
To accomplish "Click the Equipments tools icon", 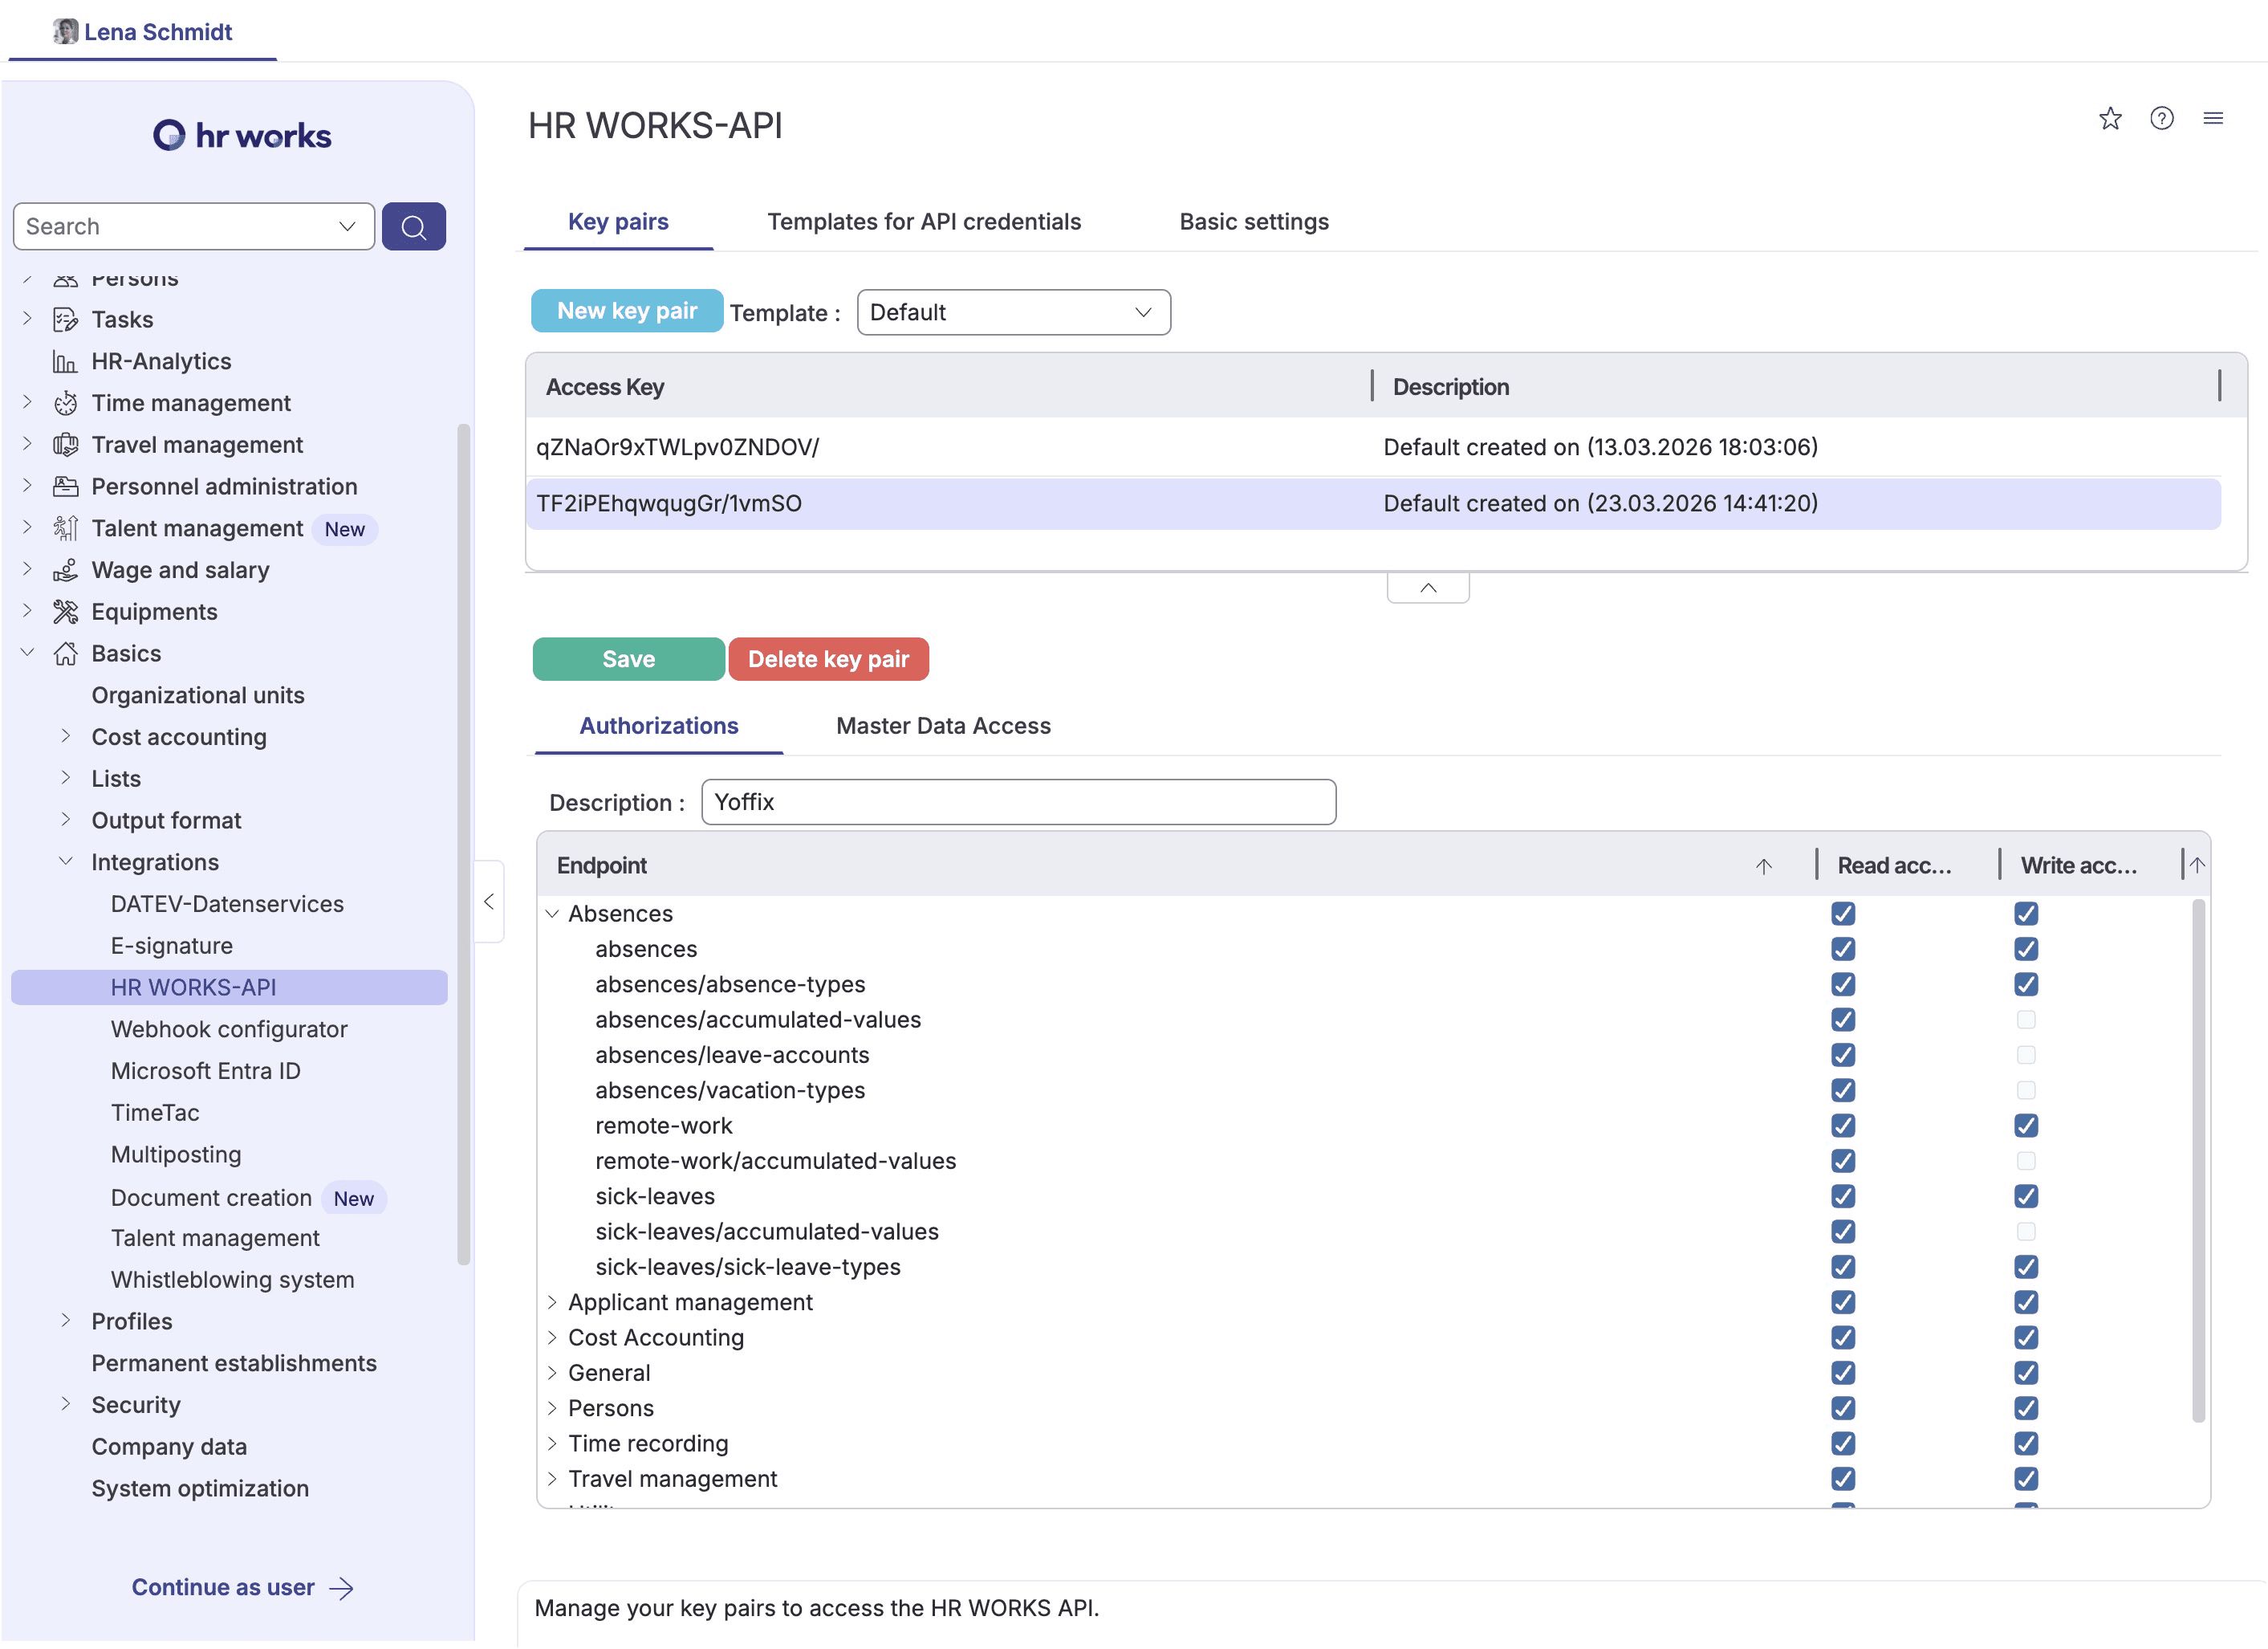I will [x=65, y=612].
